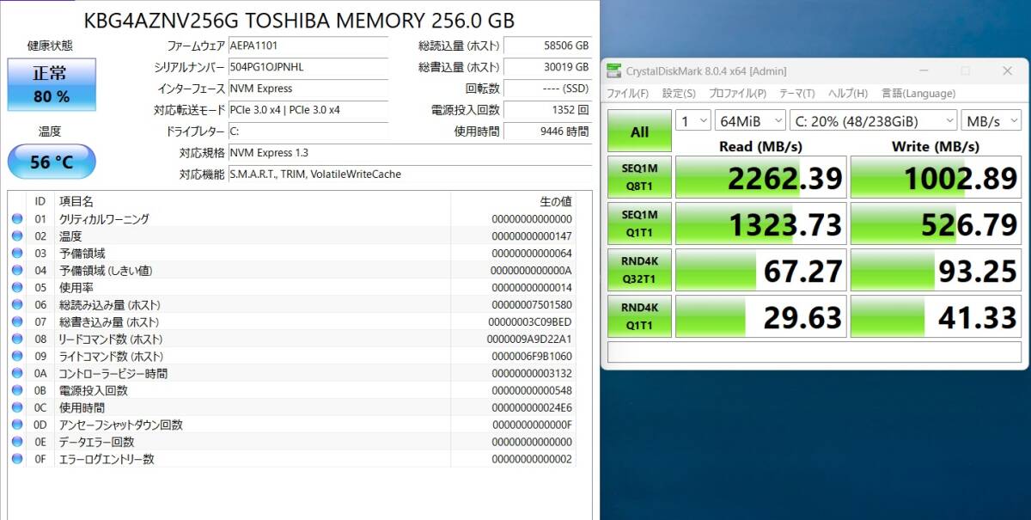Click status circle for ID 05 使用率 row
Image resolution: width=1031 pixels, height=520 pixels.
17,288
